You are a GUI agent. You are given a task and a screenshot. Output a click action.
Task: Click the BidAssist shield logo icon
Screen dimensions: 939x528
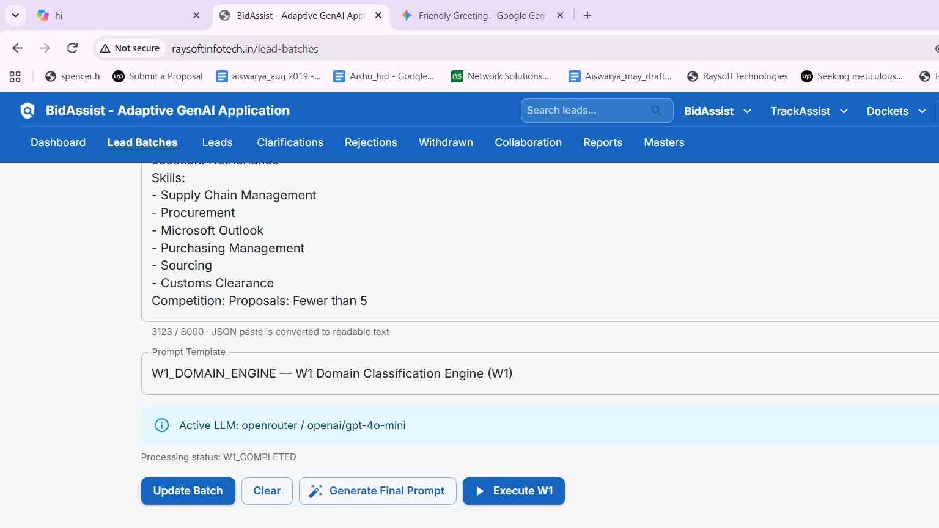[28, 111]
